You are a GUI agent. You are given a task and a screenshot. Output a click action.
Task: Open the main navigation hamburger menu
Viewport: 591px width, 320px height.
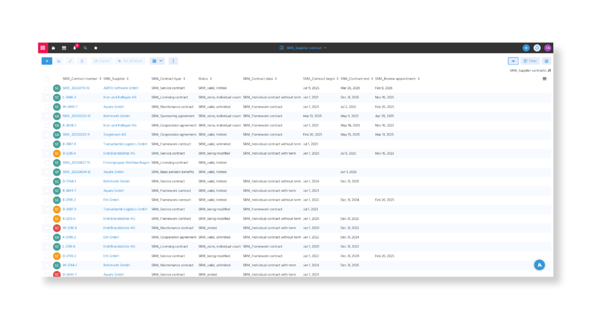43,47
